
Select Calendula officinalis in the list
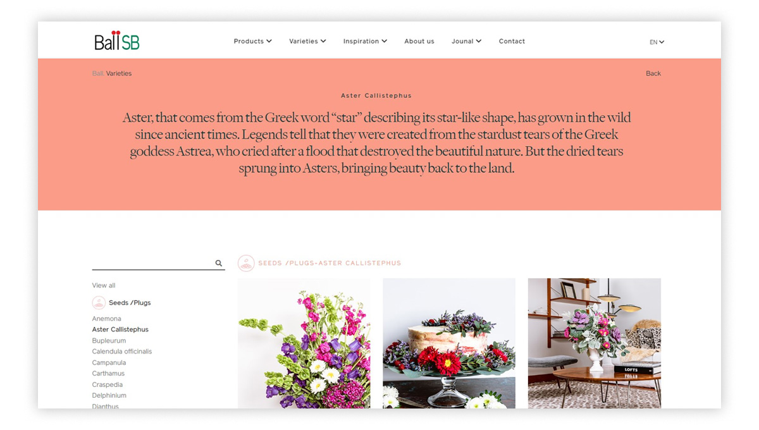(x=122, y=352)
